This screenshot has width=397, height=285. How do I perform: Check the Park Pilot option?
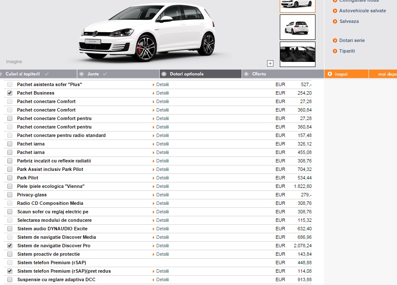[x=10, y=178]
